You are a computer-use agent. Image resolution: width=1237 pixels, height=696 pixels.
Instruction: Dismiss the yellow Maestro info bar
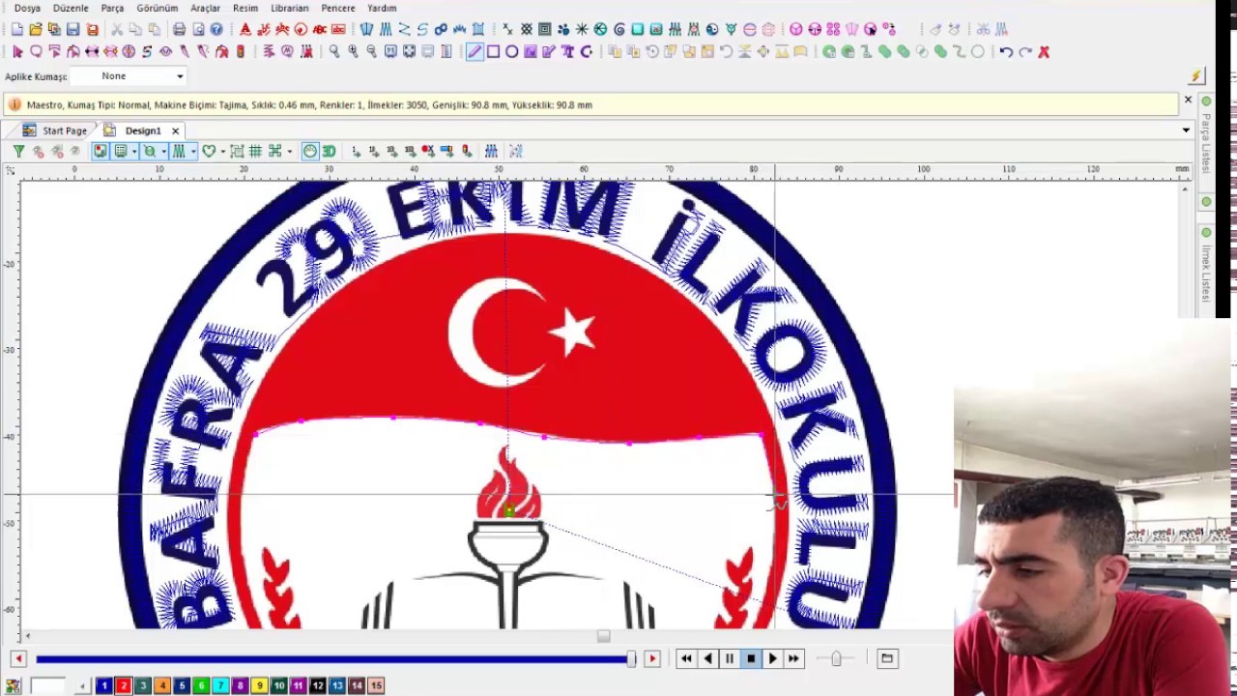click(1188, 100)
